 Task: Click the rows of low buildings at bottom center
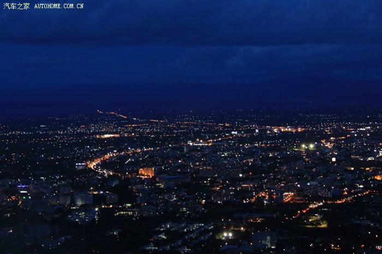coord(180,232)
